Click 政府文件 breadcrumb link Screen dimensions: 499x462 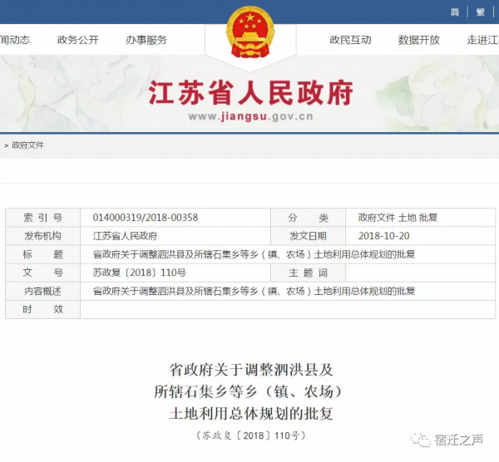pos(27,145)
